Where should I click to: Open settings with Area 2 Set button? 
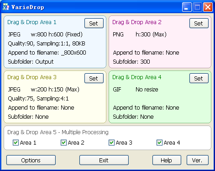tap(199, 23)
